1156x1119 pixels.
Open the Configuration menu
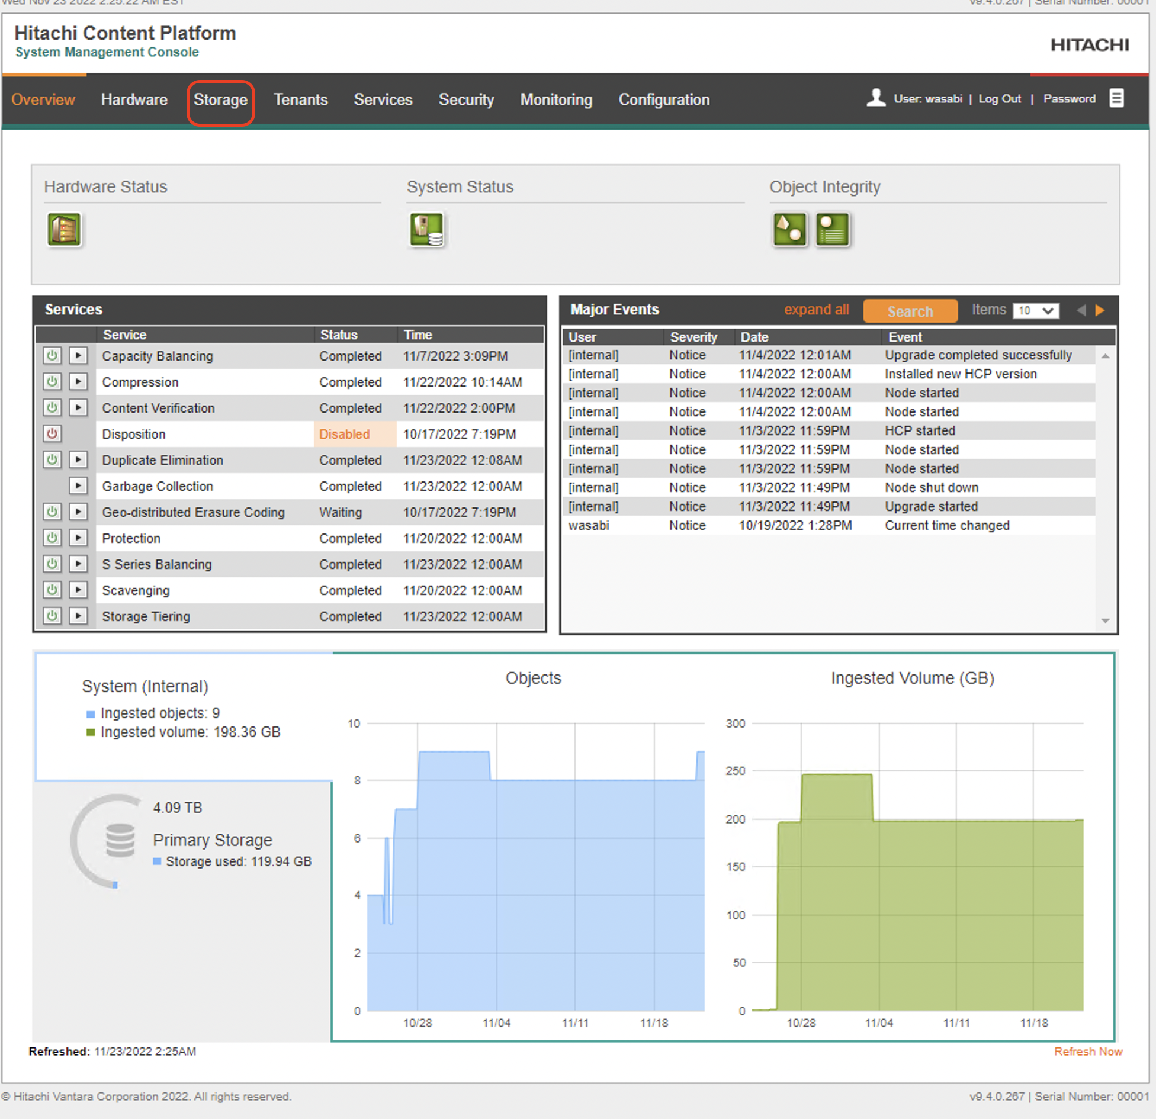pos(664,99)
